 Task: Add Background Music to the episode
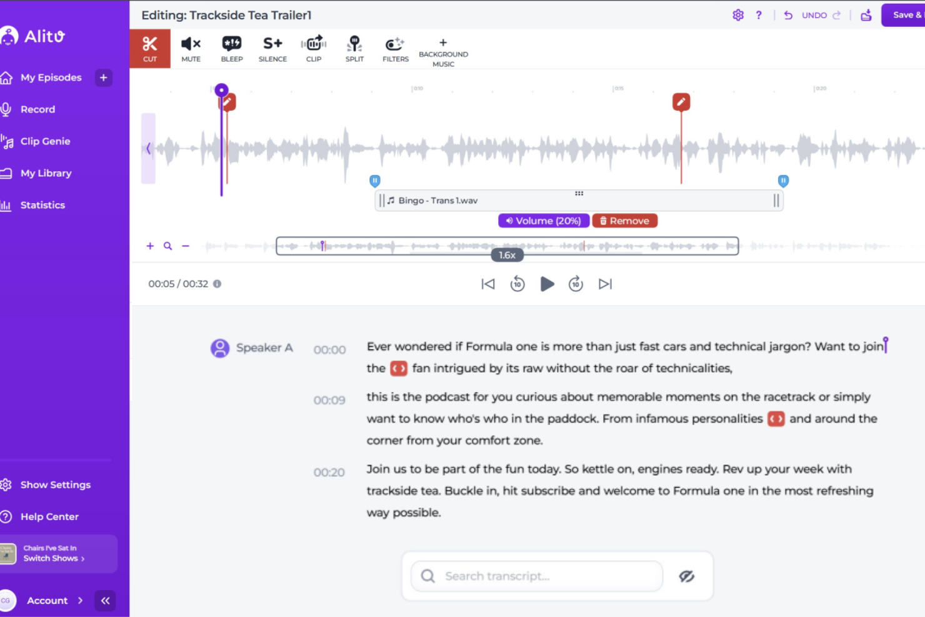tap(443, 50)
